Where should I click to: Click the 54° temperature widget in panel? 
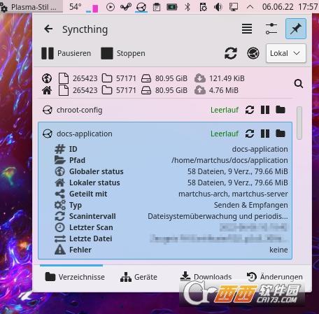click(x=76, y=7)
